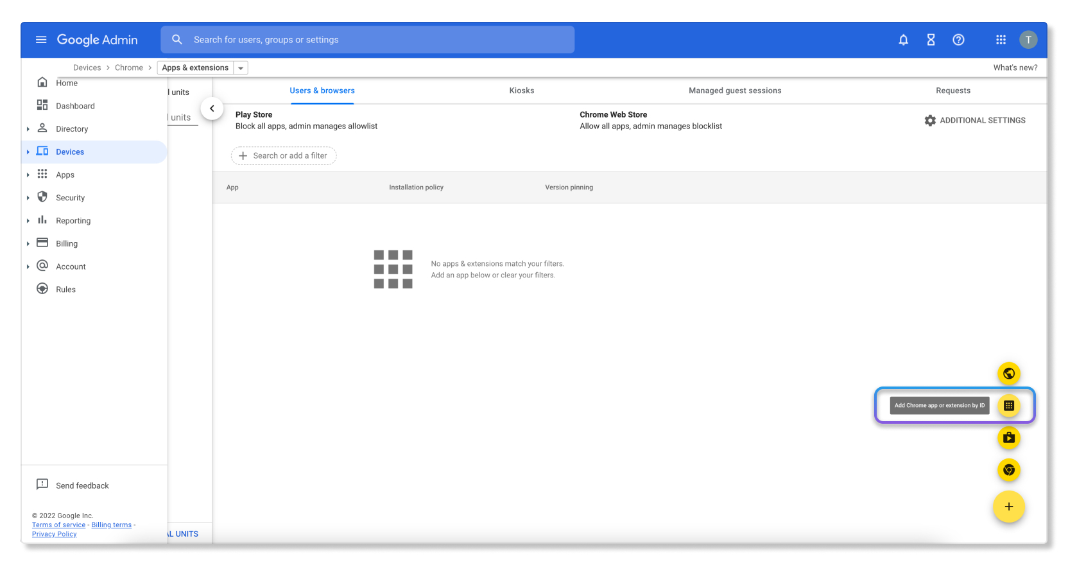
Task: Click the Home house icon
Action: 42,82
